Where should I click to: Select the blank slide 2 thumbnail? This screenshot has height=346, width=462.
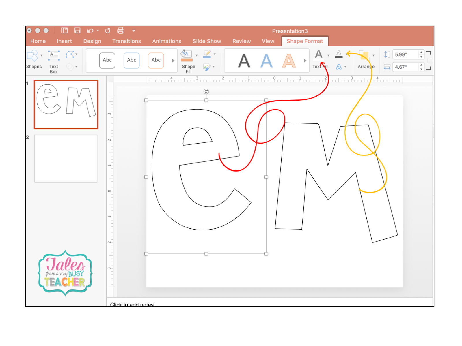66,159
